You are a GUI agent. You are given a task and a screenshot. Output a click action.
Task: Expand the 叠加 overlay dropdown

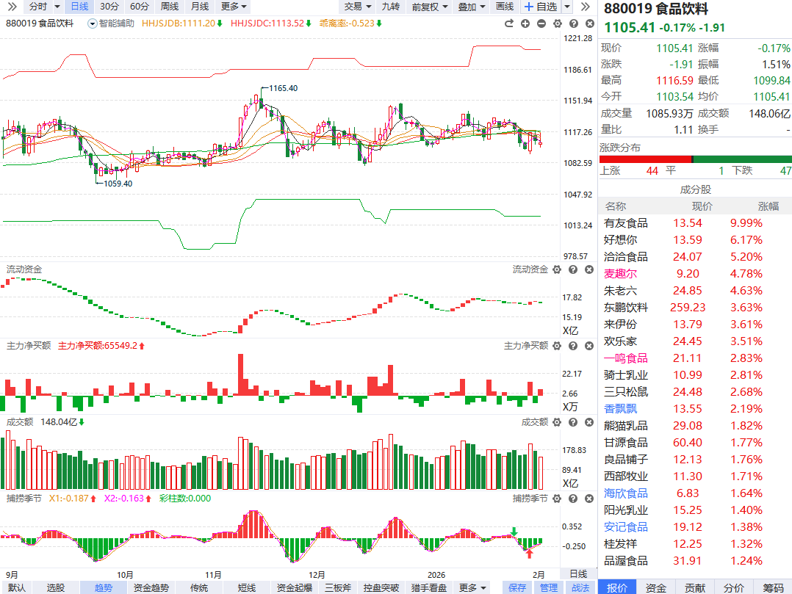tap(471, 7)
